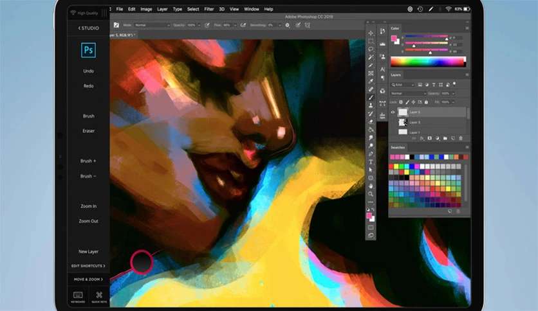Tap Undo in Astropad sidebar
Image resolution: width=538 pixels, height=311 pixels.
point(89,71)
